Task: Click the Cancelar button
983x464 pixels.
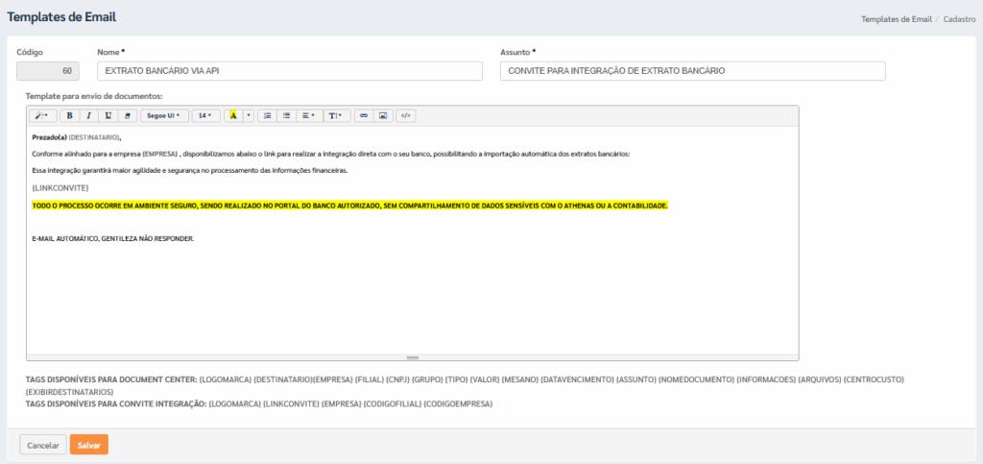Action: (x=42, y=445)
